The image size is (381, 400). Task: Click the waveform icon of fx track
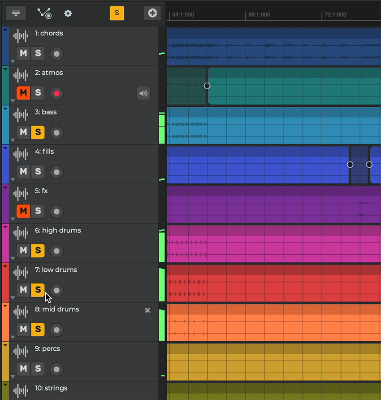pos(21,194)
